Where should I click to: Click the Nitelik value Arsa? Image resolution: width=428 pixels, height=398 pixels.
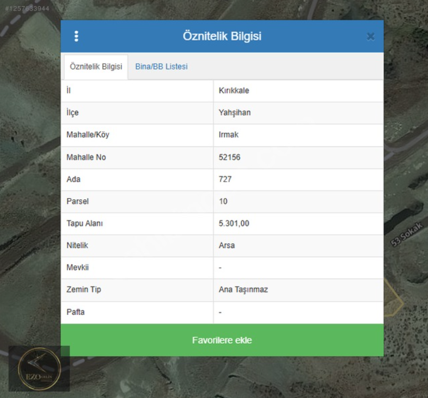[226, 245]
